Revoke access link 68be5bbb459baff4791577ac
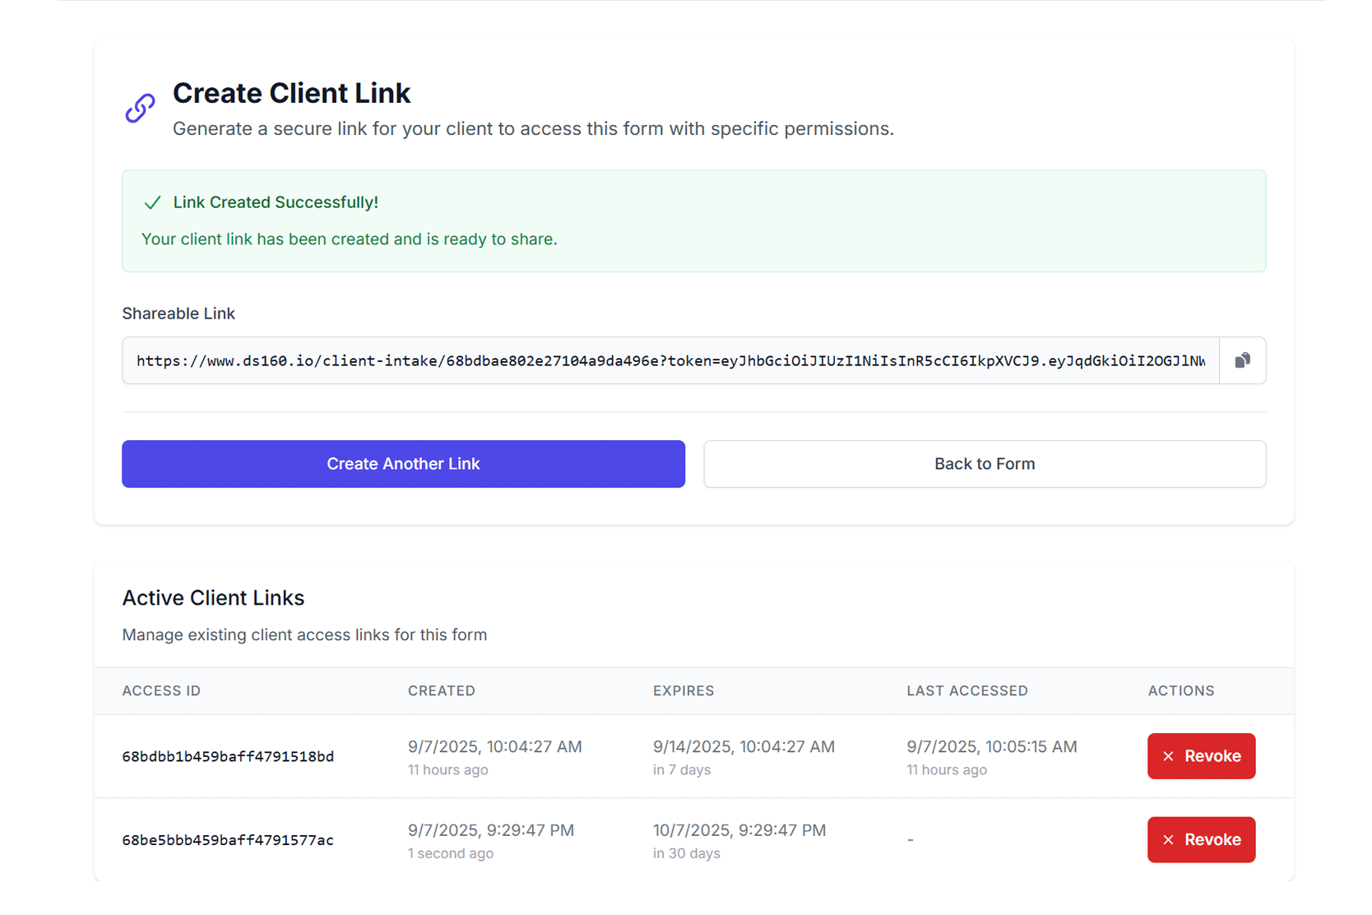The image size is (1372, 915). click(1201, 839)
